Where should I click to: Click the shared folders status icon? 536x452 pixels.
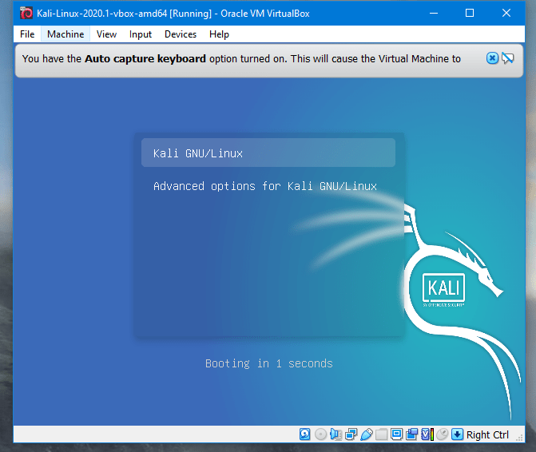pos(381,434)
